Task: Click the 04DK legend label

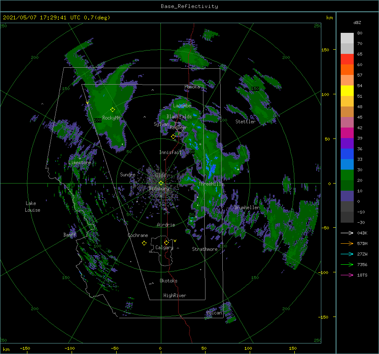Action: click(x=362, y=233)
